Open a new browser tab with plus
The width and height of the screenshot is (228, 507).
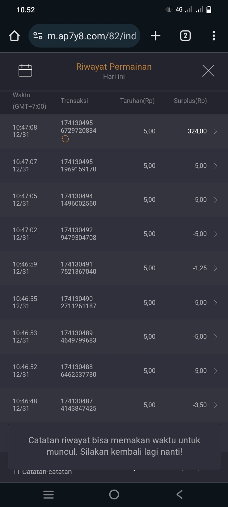click(155, 36)
